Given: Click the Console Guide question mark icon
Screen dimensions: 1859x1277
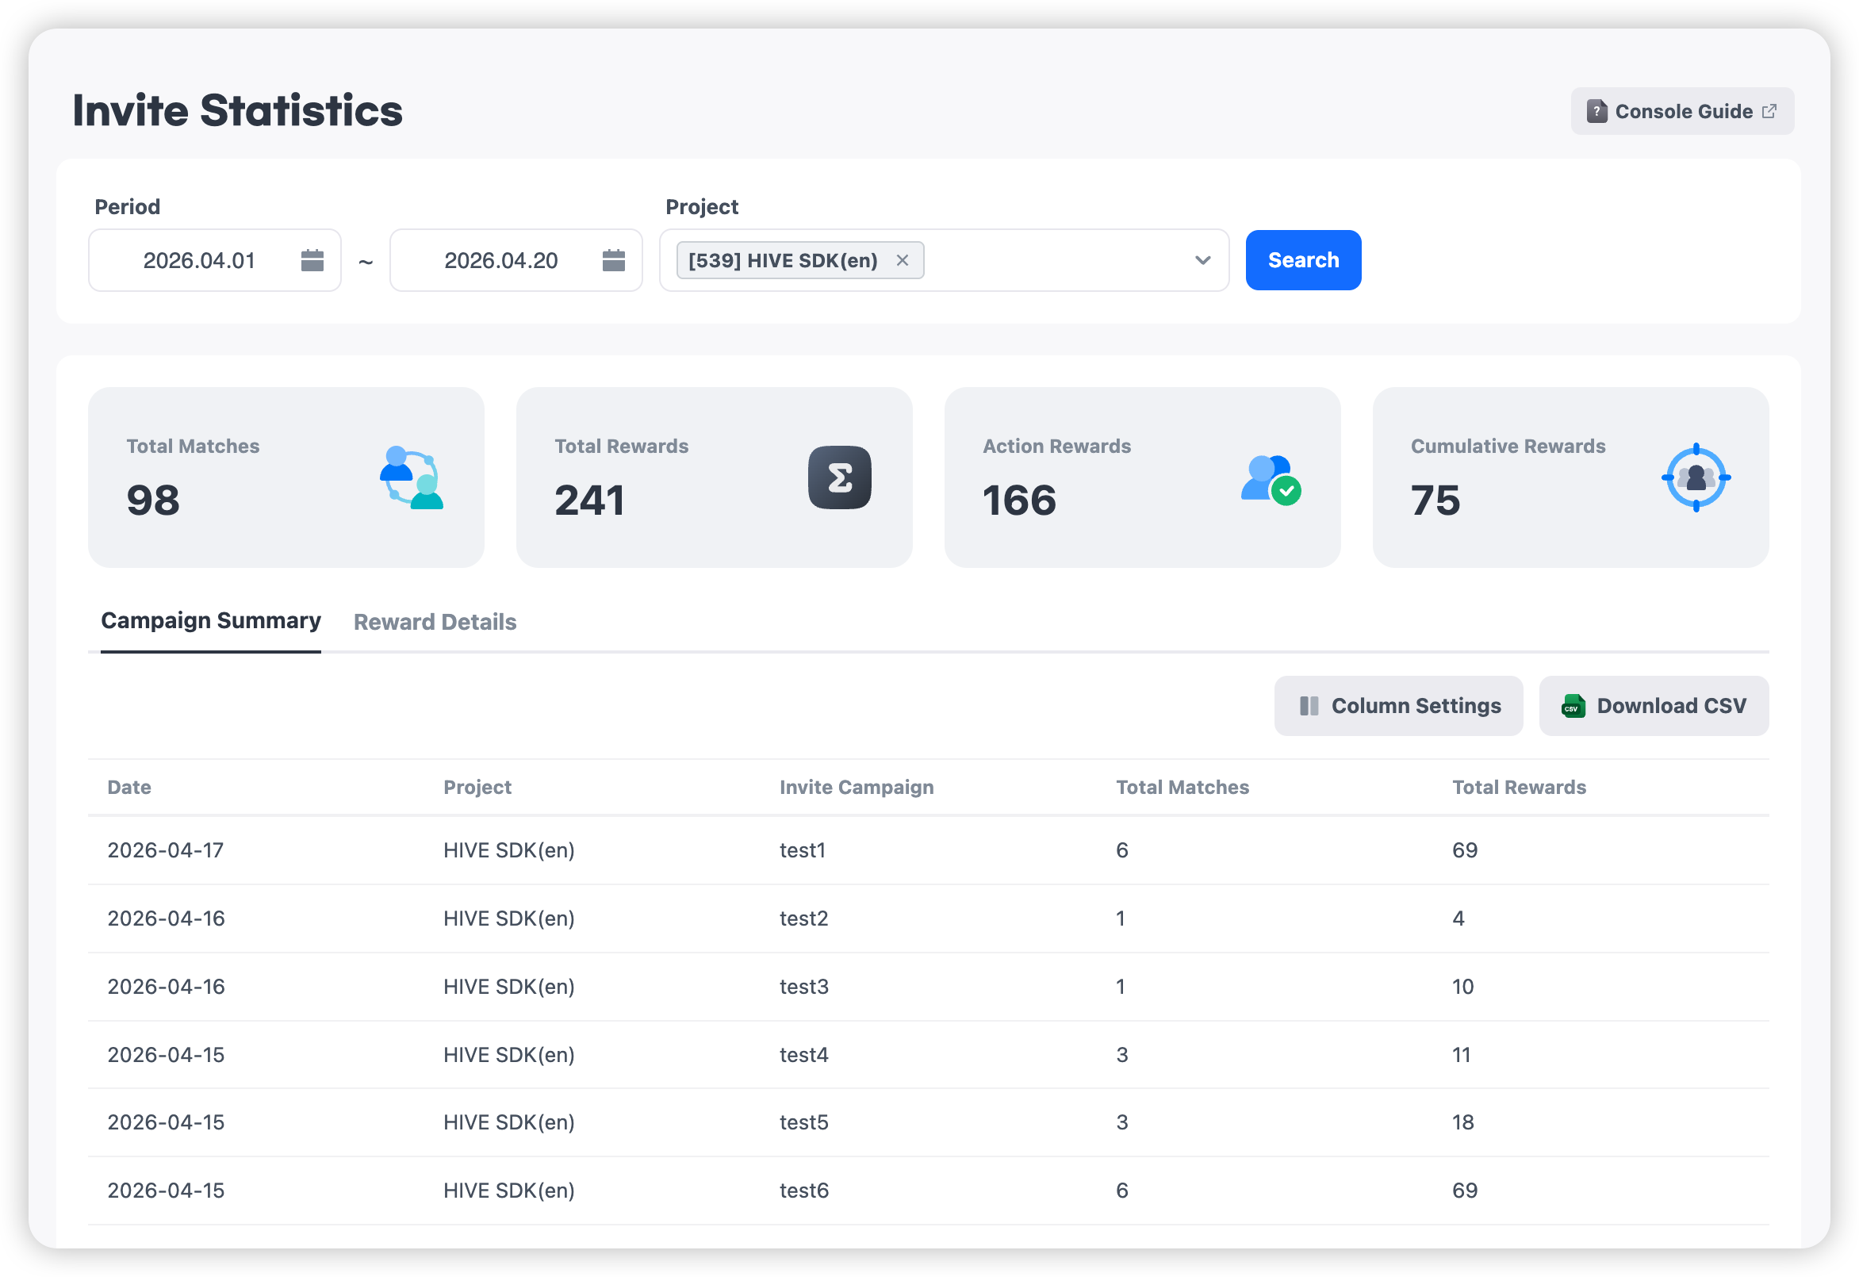Looking at the screenshot, I should pos(1596,111).
